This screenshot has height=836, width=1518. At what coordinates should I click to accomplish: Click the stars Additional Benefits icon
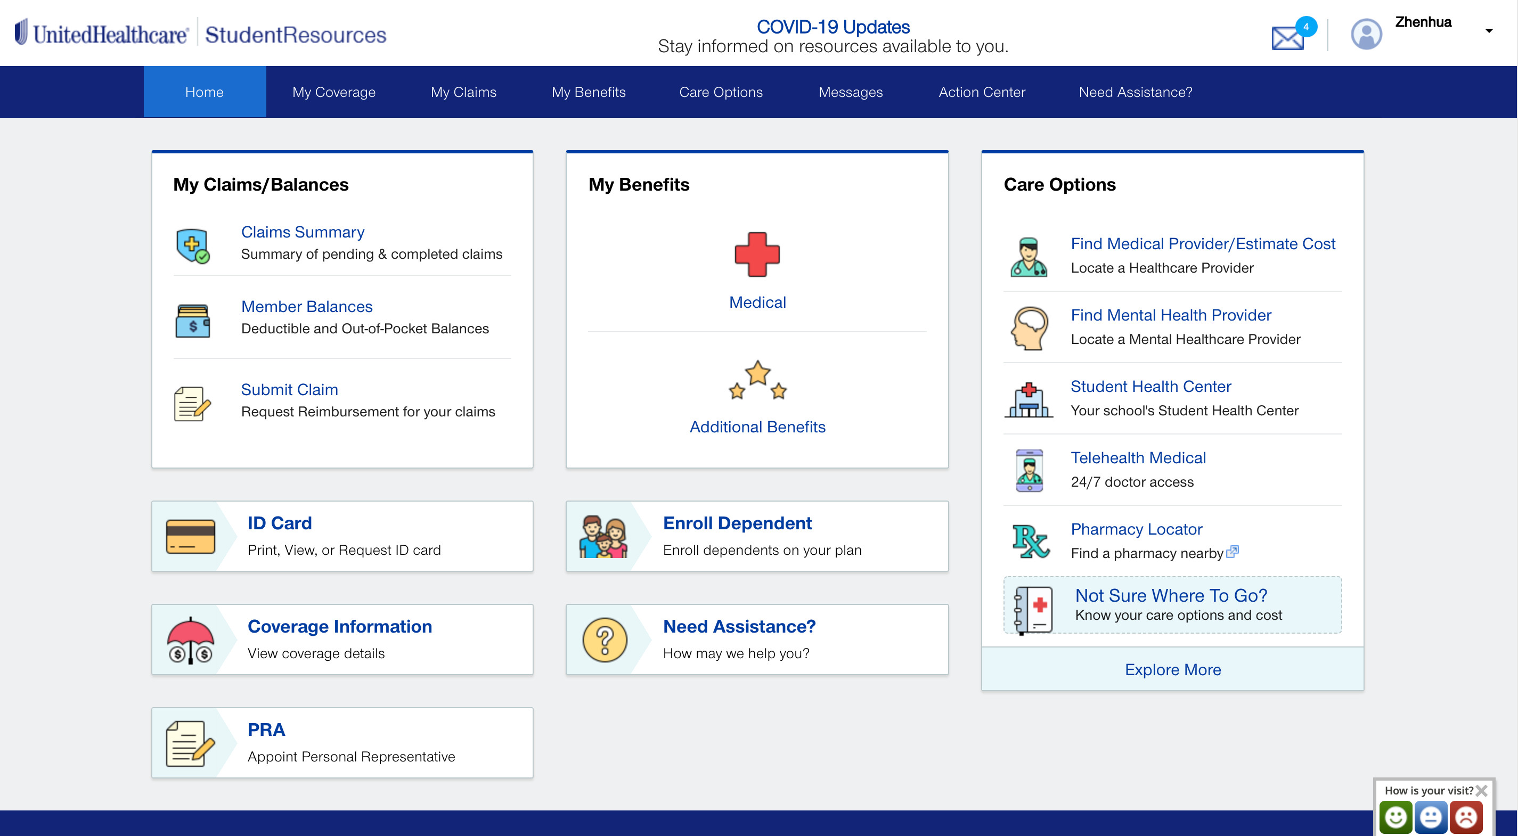pyautogui.click(x=757, y=380)
